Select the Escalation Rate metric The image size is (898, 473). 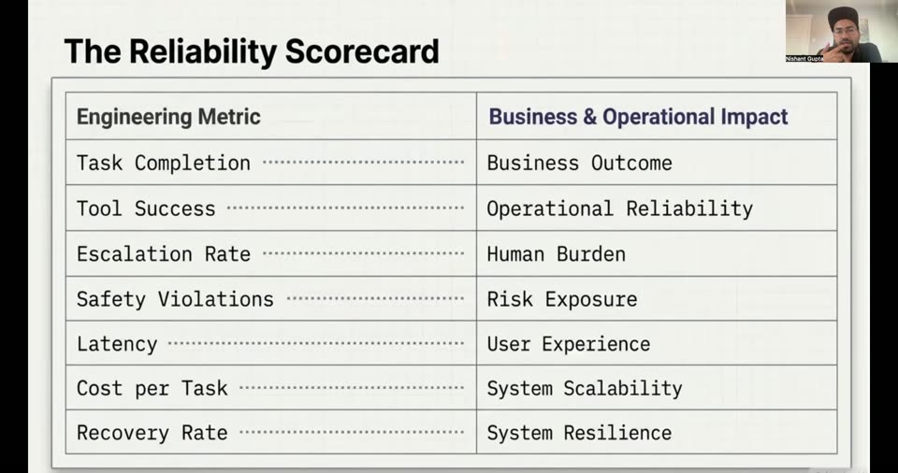click(163, 253)
